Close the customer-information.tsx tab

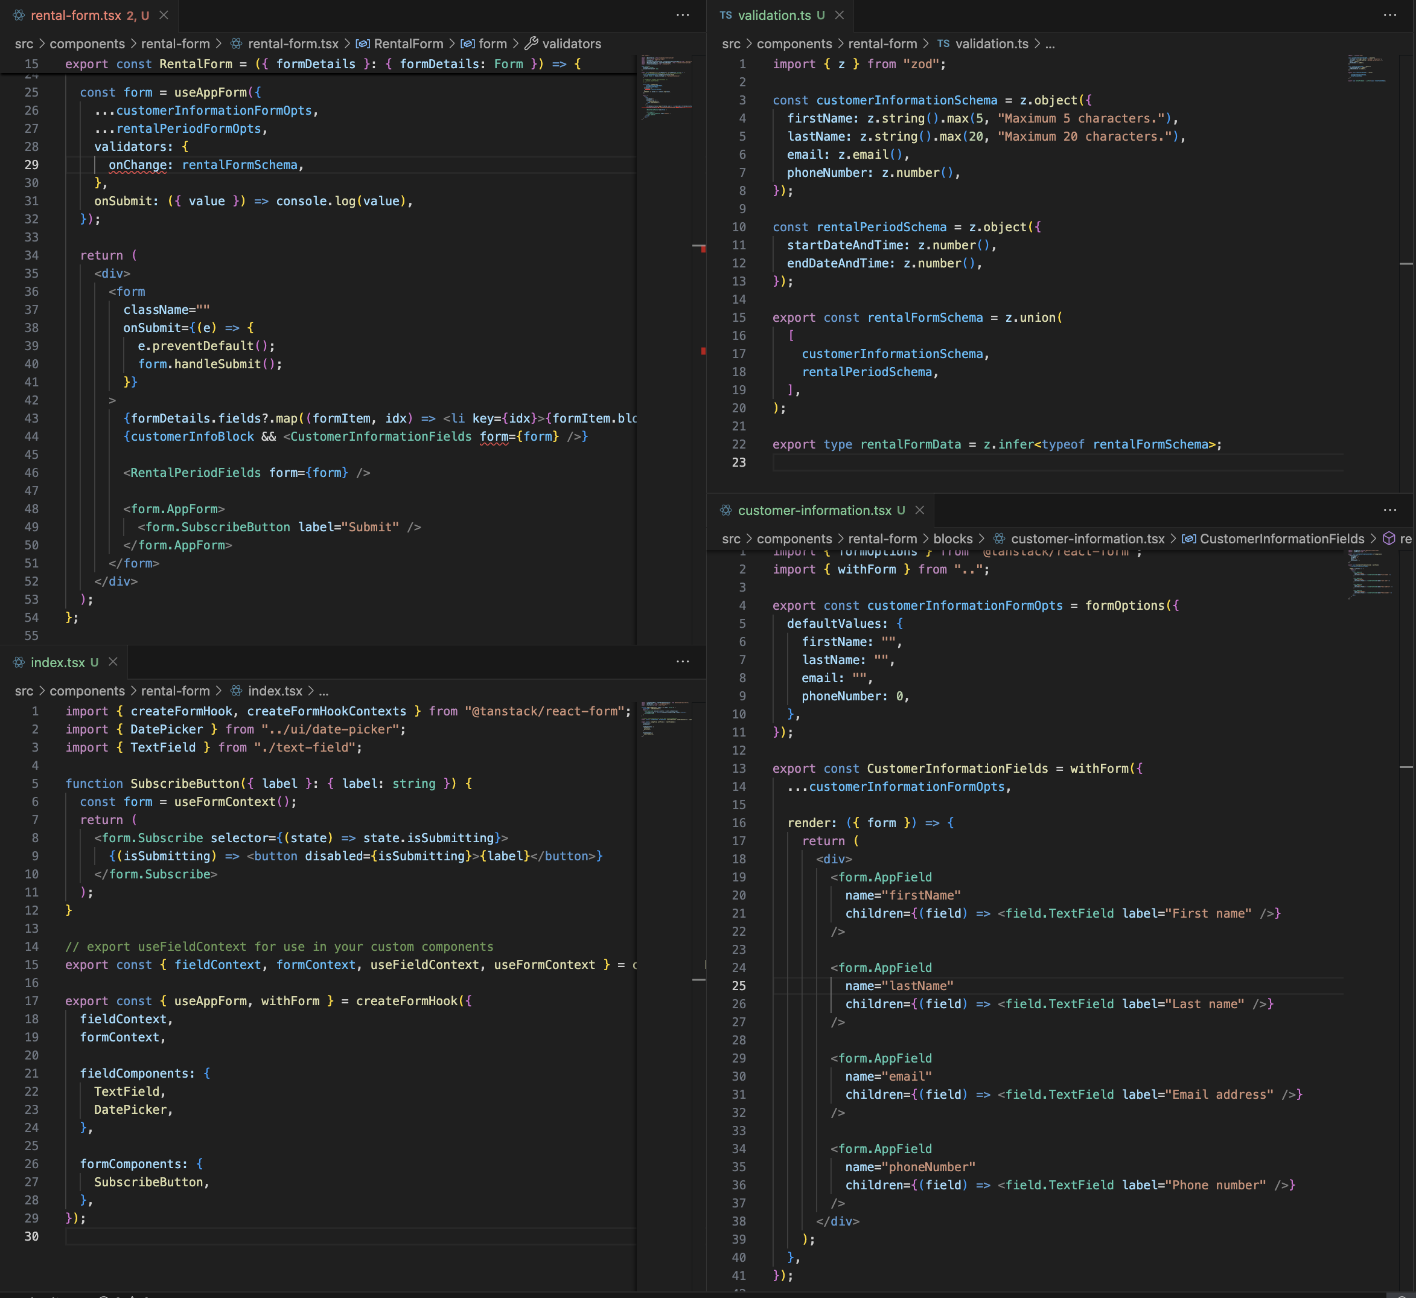(x=919, y=511)
